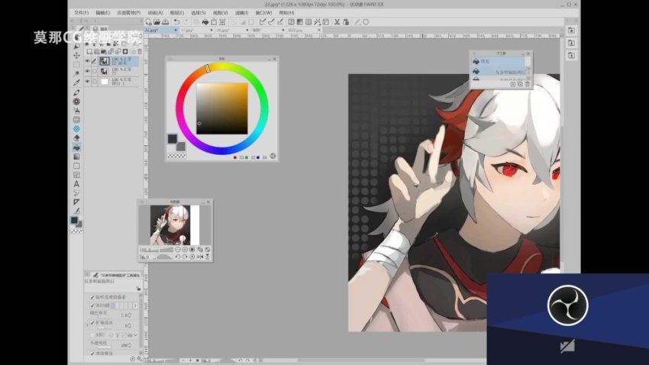
Task: Hide the bottom white paper layer eye
Action: click(x=87, y=82)
